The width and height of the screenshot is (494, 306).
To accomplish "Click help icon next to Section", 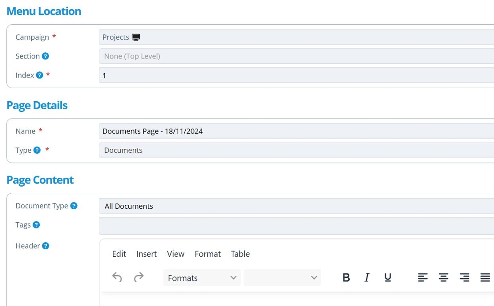I will (45, 56).
